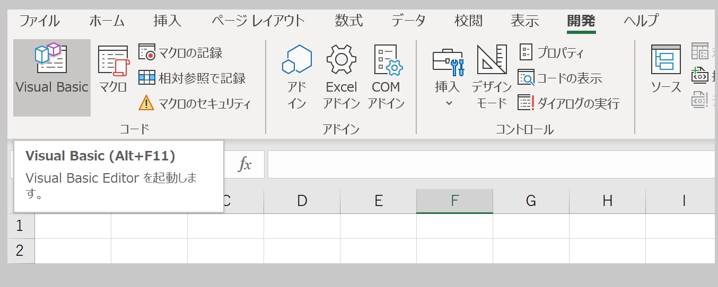Click the XML expansion packs icon
The height and width of the screenshot is (287, 718).
coord(700,76)
